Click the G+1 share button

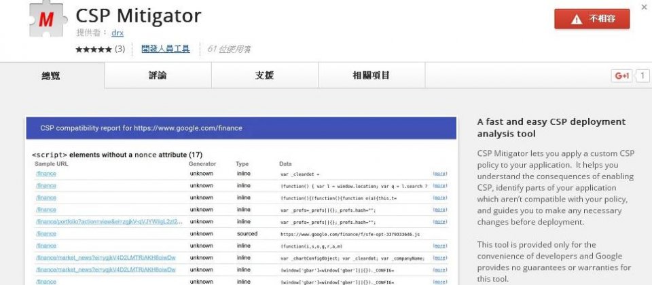622,75
